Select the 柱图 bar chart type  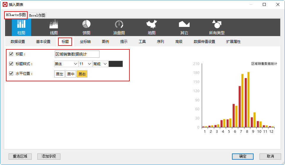pos(21,27)
